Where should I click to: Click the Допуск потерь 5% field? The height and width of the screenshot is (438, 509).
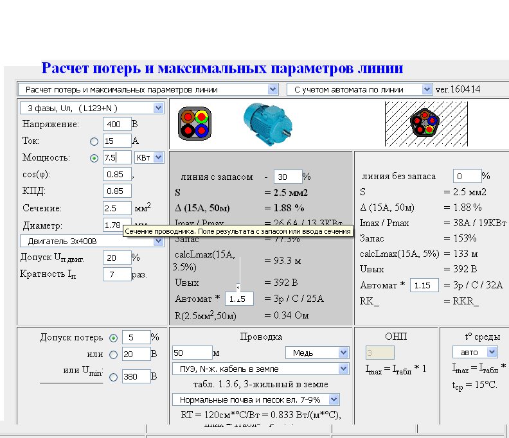click(136, 338)
